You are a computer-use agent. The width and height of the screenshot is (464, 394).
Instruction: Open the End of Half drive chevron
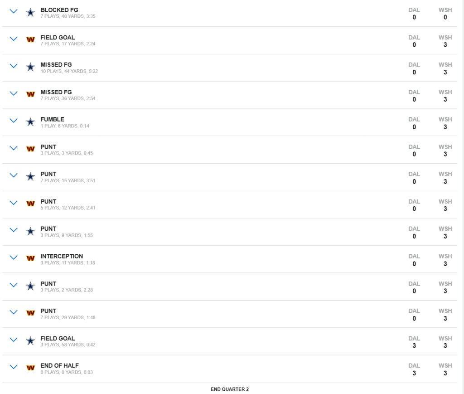[x=14, y=367]
